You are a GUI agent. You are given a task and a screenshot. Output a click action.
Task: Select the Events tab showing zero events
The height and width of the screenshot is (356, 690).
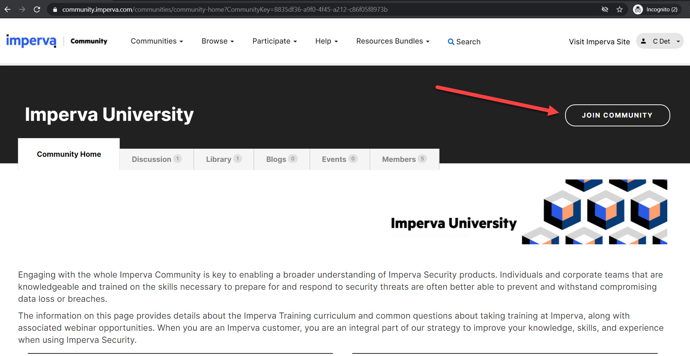pyautogui.click(x=339, y=159)
